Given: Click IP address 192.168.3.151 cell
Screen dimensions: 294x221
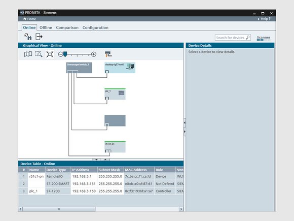Looking at the screenshot, I should point(84,184).
